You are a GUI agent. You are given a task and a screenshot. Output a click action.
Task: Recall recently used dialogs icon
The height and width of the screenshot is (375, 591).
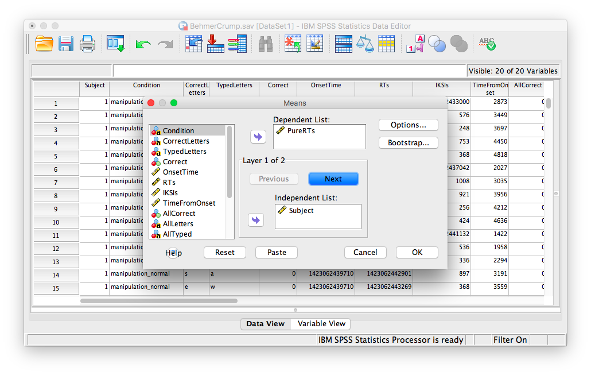point(115,44)
